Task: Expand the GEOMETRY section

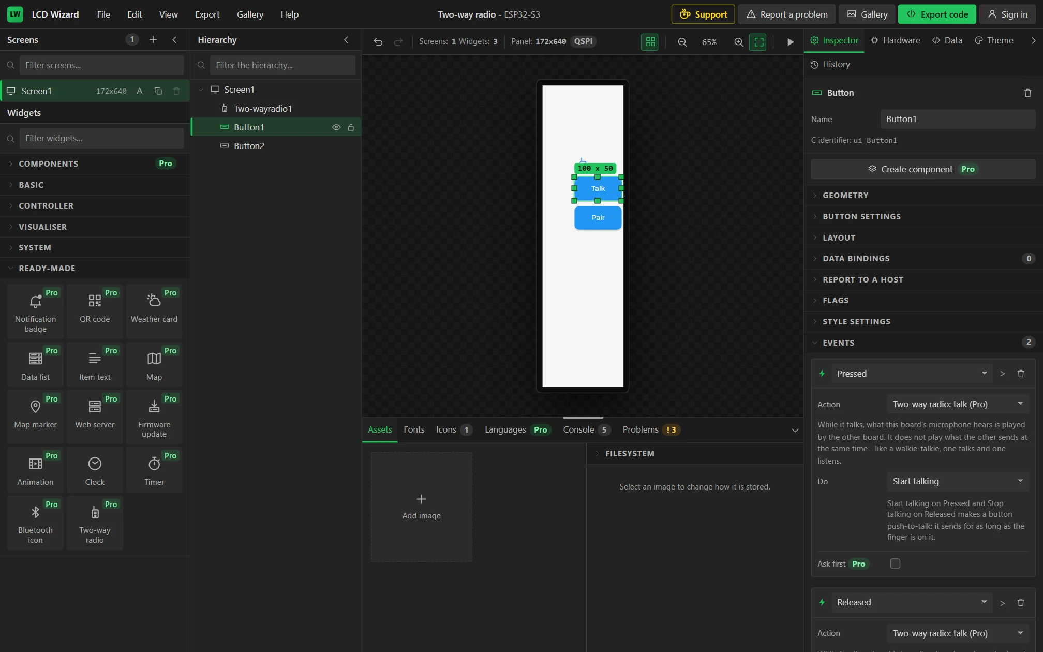Action: 923,195
